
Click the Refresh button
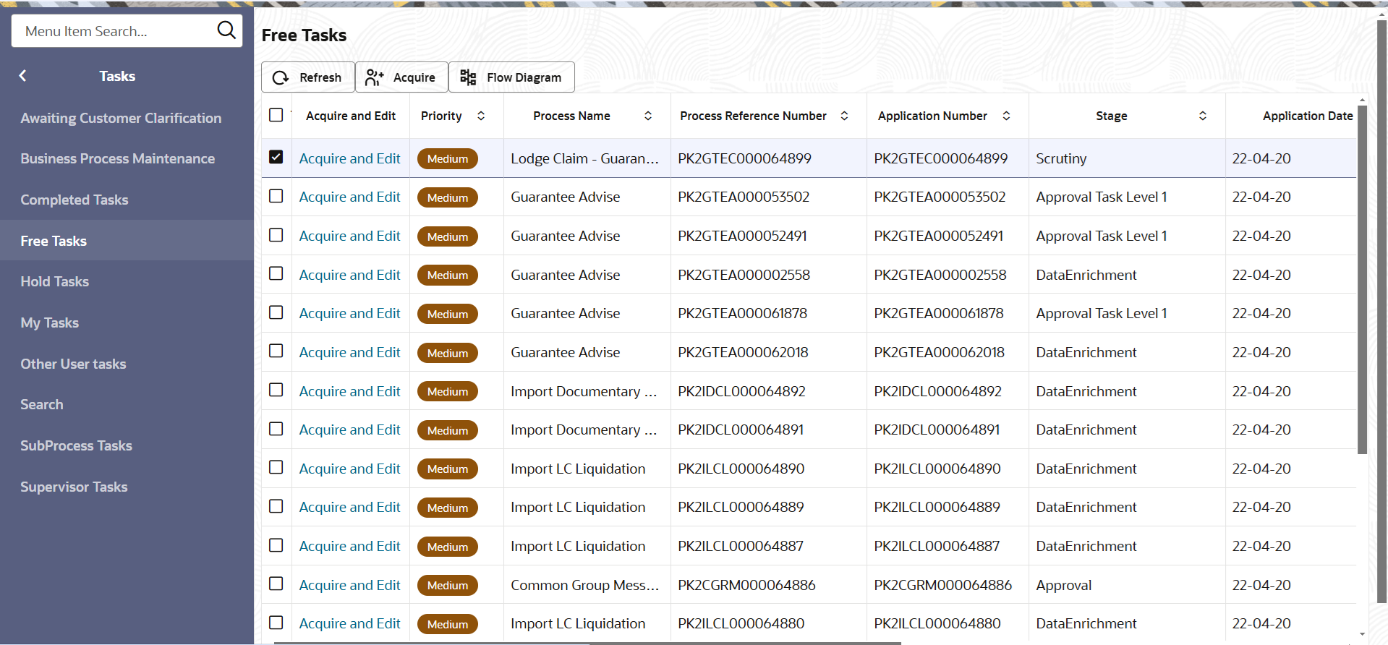click(308, 77)
